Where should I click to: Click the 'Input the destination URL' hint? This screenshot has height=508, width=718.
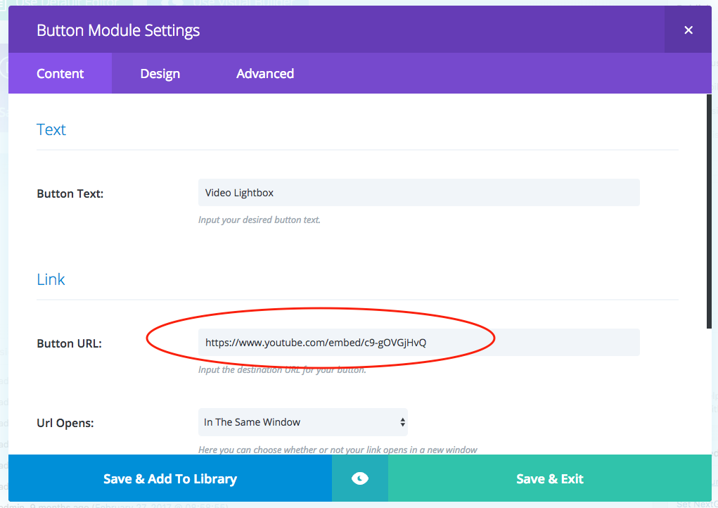[x=281, y=370]
